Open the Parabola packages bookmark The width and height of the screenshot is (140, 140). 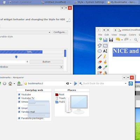(30, 118)
